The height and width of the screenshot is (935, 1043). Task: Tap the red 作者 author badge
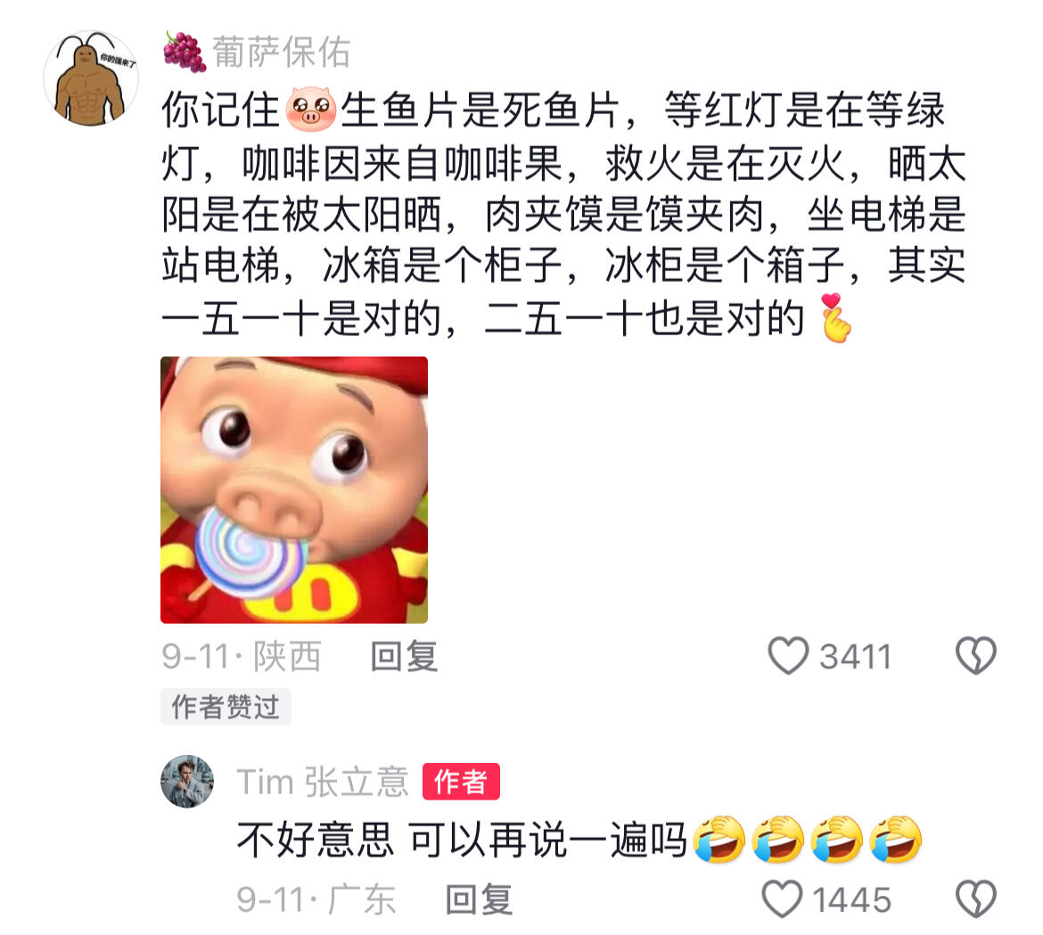[461, 782]
